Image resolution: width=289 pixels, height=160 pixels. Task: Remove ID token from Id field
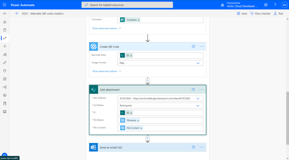tap(131, 113)
